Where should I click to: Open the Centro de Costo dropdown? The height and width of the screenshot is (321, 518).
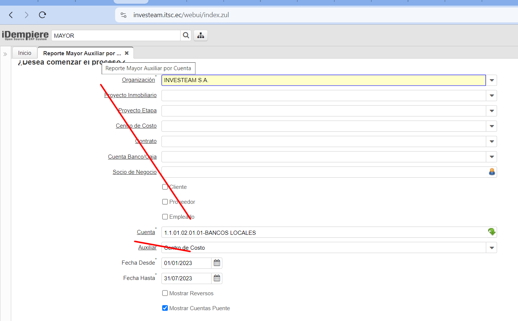coord(491,126)
